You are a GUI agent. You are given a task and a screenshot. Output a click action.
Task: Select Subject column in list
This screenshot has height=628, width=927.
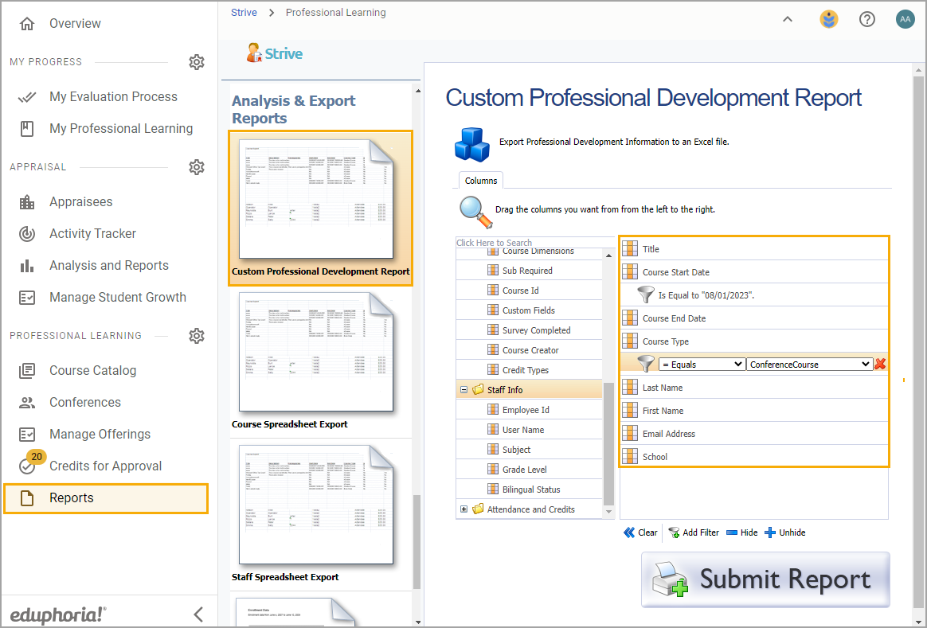tap(516, 450)
